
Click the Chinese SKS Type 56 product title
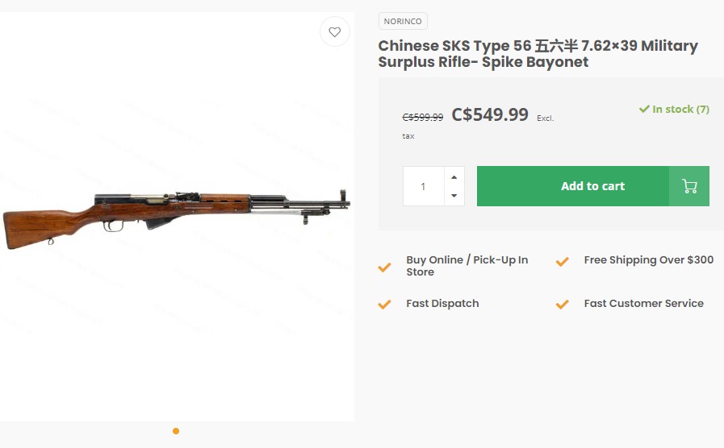coord(538,53)
